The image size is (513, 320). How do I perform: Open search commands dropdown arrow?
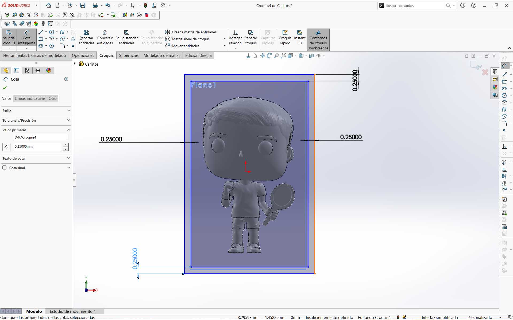pyautogui.click(x=454, y=5)
